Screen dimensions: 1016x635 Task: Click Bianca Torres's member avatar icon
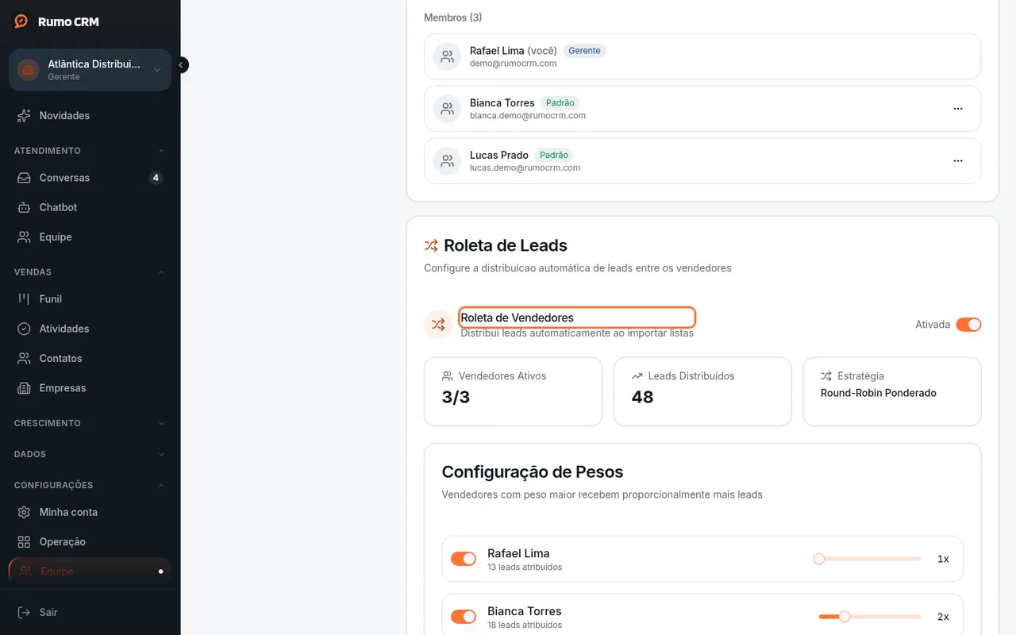pos(448,109)
